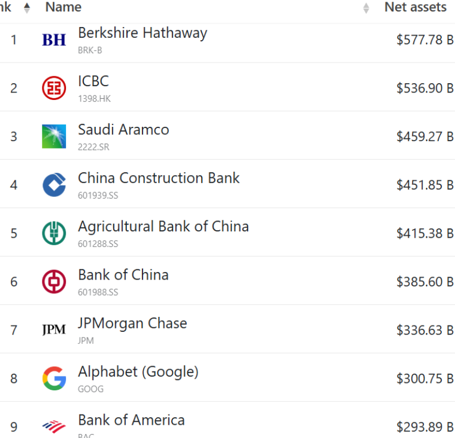Click the Google G logo
The image size is (455, 438).
[54, 378]
